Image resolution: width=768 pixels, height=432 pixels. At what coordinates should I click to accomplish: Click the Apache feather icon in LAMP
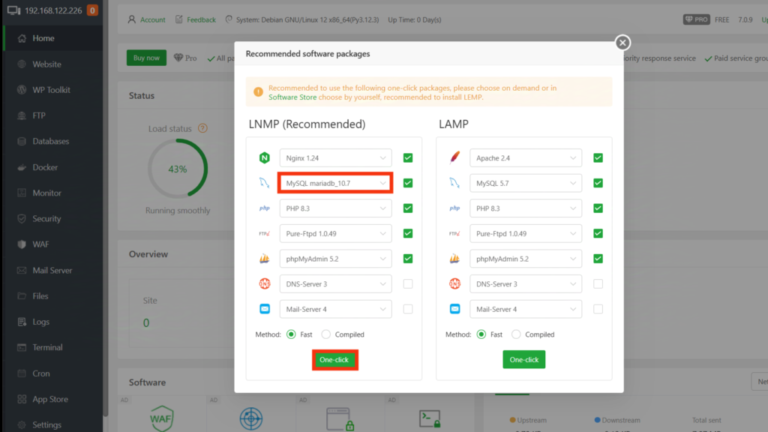454,158
